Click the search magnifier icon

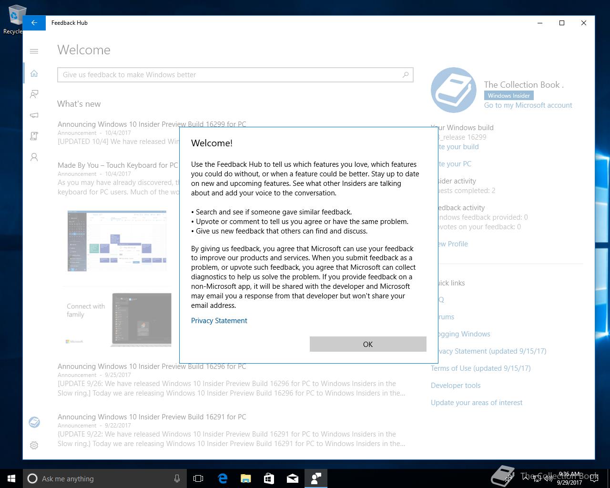point(406,74)
